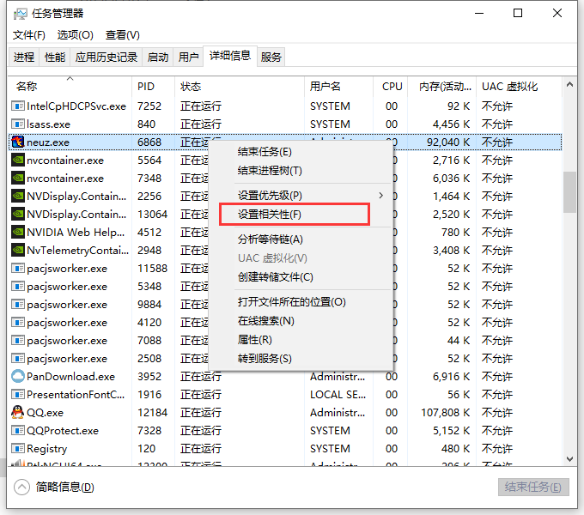Switch to the 服务 tab
Viewport: 584px width, 515px height.
271,58
